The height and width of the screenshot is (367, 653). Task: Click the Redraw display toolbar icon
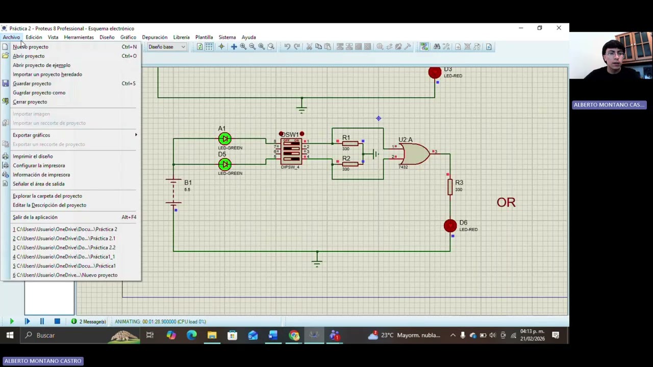coord(199,46)
